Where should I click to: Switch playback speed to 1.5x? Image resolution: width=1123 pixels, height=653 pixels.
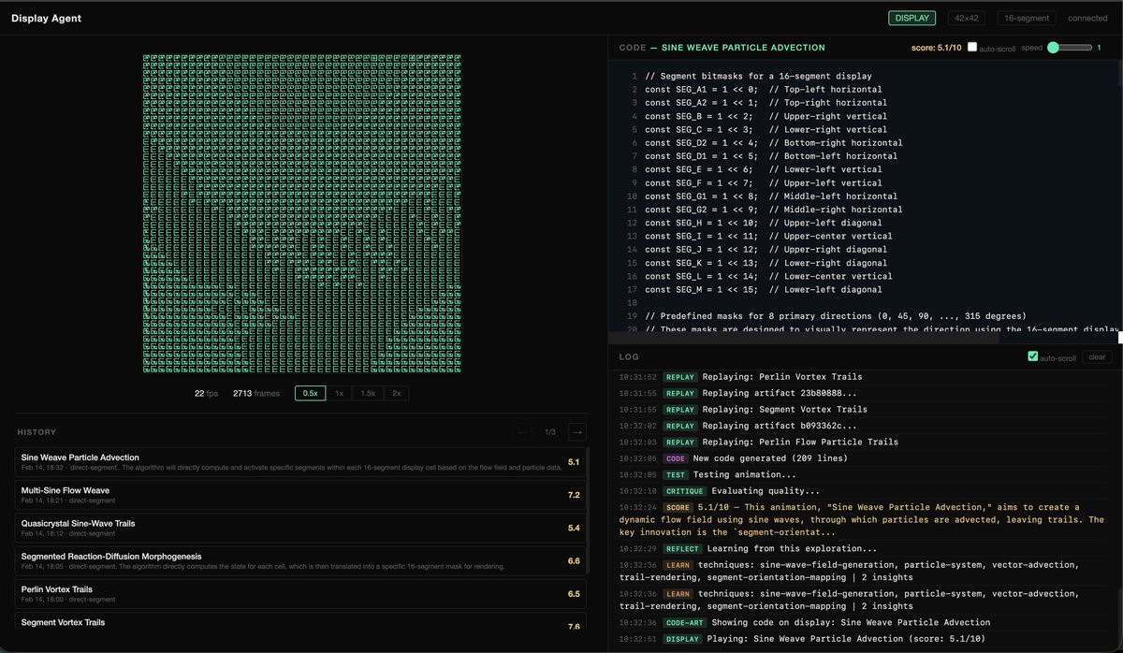pos(368,394)
